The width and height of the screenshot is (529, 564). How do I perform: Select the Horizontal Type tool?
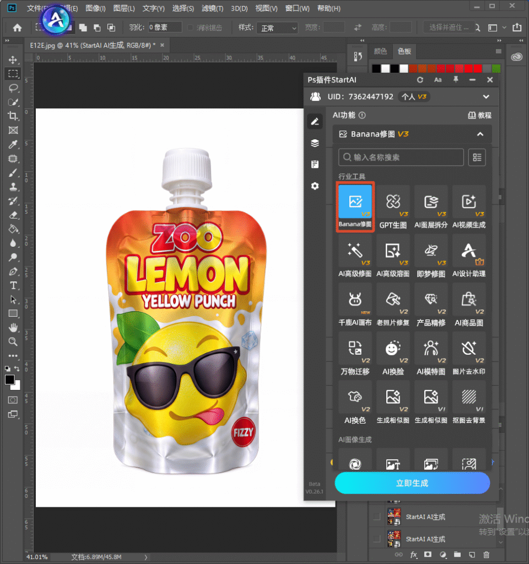point(13,286)
